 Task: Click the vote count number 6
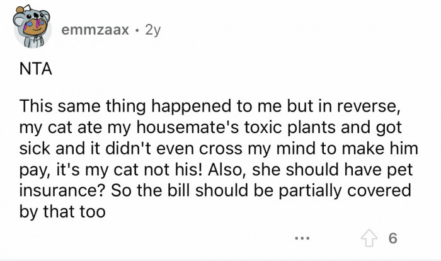[x=393, y=239]
